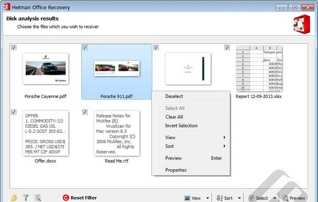This screenshot has width=318, height=202.
Task: Uncheck the Read Me.rtf checkbox
Action: [x=85, y=112]
